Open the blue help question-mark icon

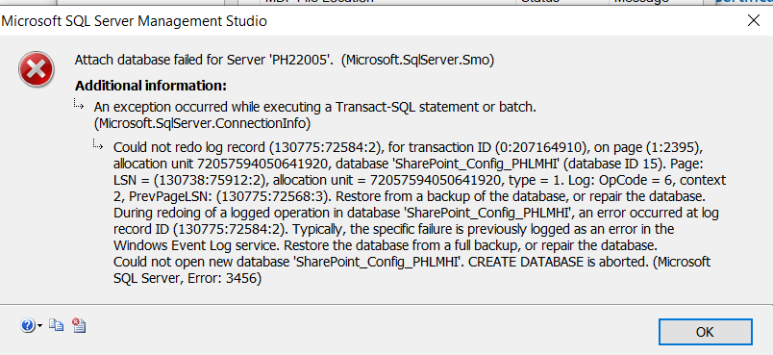click(28, 325)
